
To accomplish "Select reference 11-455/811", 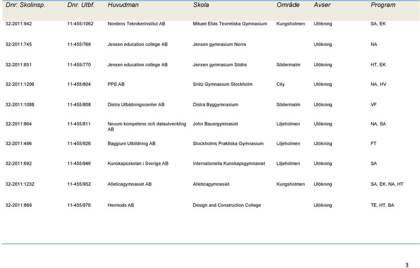I will tap(79, 124).
